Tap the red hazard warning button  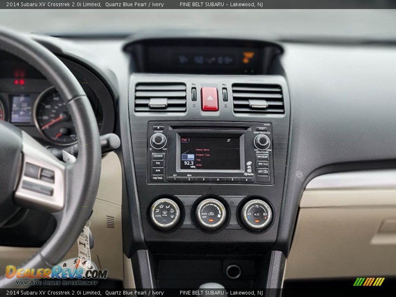coord(210,99)
